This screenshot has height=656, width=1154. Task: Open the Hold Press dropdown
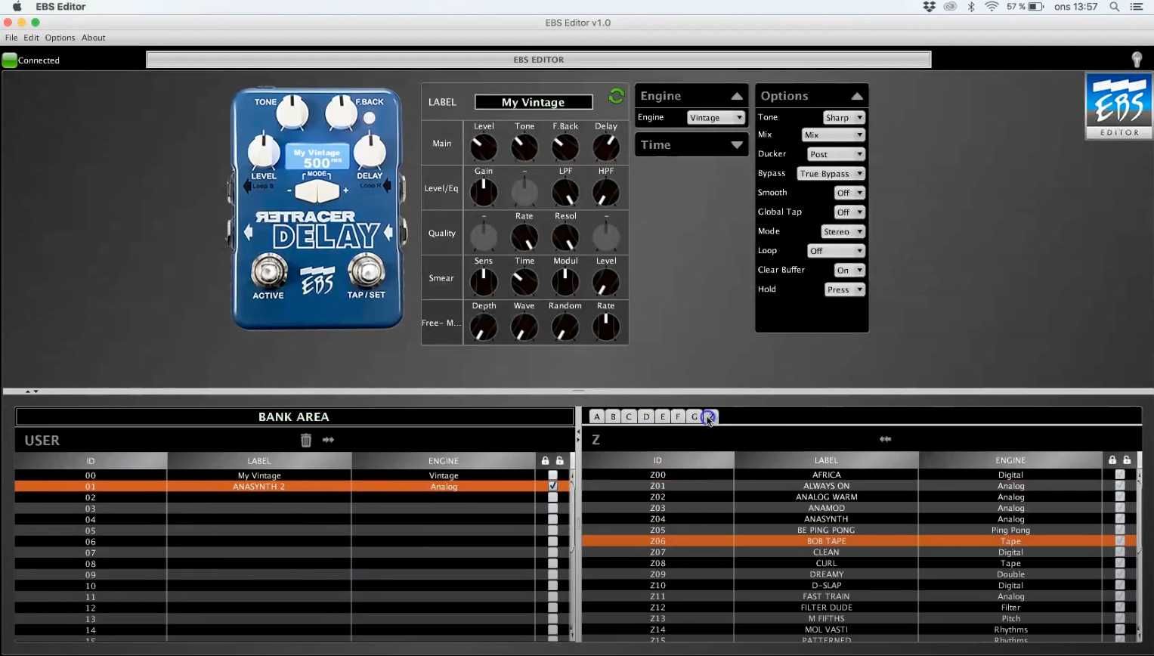(x=844, y=289)
